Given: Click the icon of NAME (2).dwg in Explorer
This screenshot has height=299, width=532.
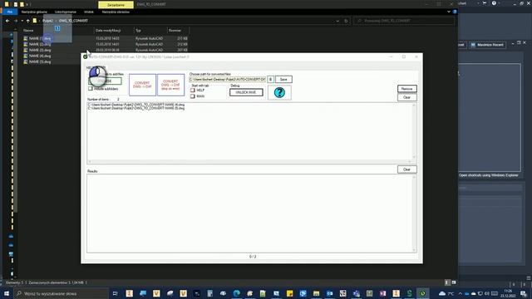Looking at the screenshot, I should point(26,44).
